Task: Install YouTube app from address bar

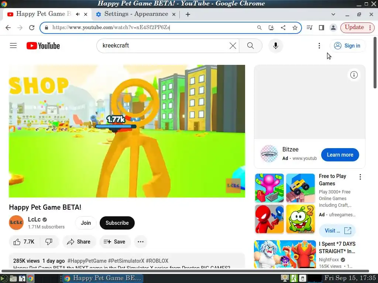Action: coord(271,27)
